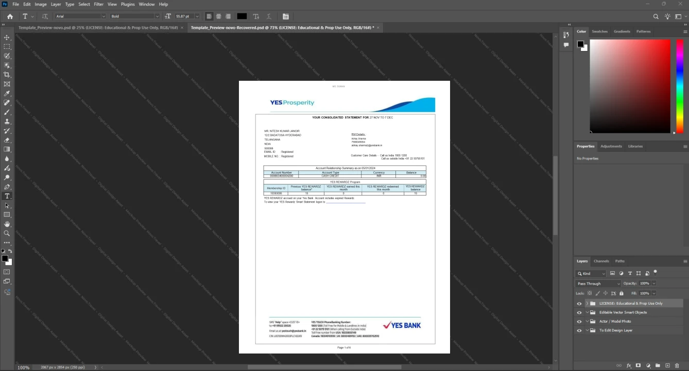Right-align the text
This screenshot has height=371, width=689.
coord(228,16)
